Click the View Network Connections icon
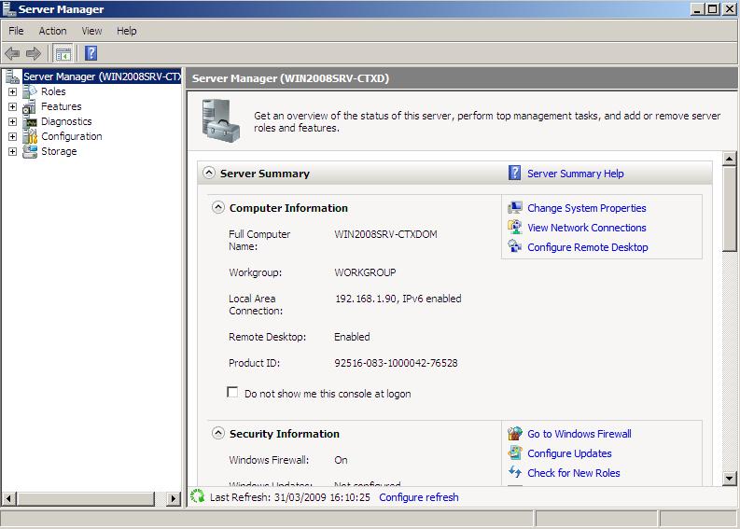The height and width of the screenshot is (529, 740). [515, 227]
